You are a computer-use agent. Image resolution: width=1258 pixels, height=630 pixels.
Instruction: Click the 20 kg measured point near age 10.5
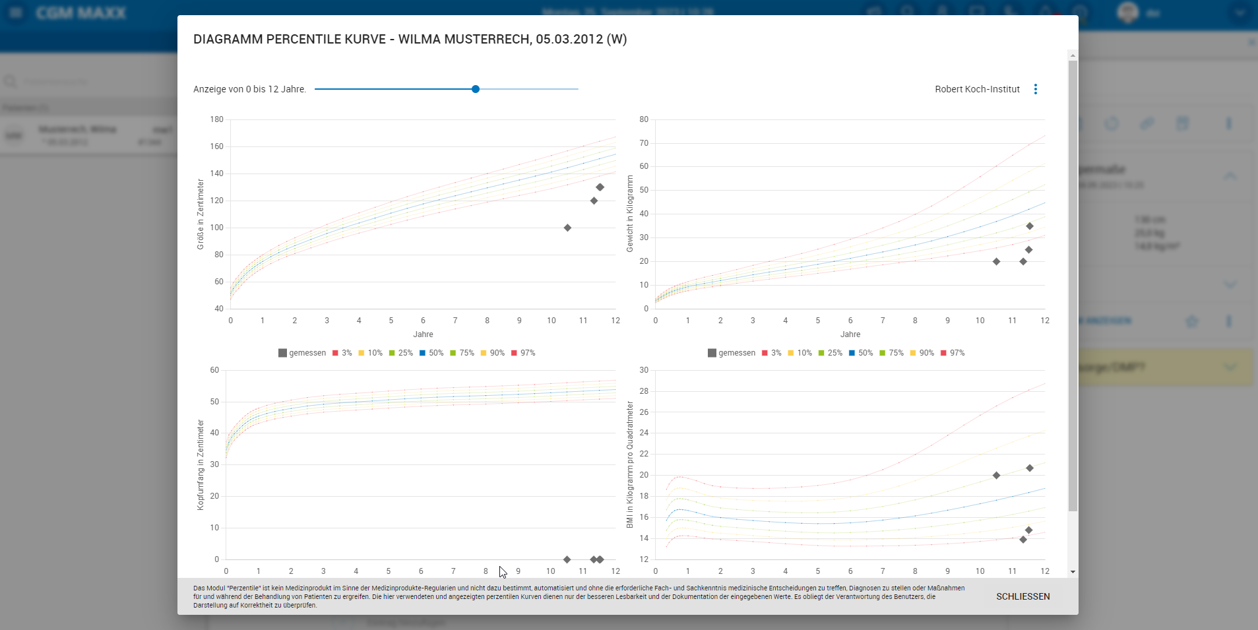point(996,262)
